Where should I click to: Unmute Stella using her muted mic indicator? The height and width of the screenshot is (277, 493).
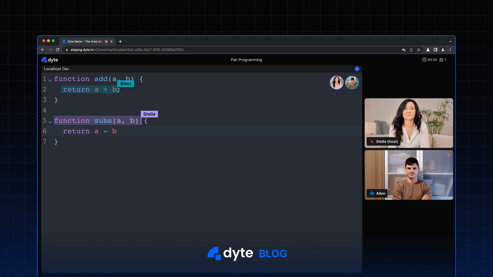[x=372, y=141]
